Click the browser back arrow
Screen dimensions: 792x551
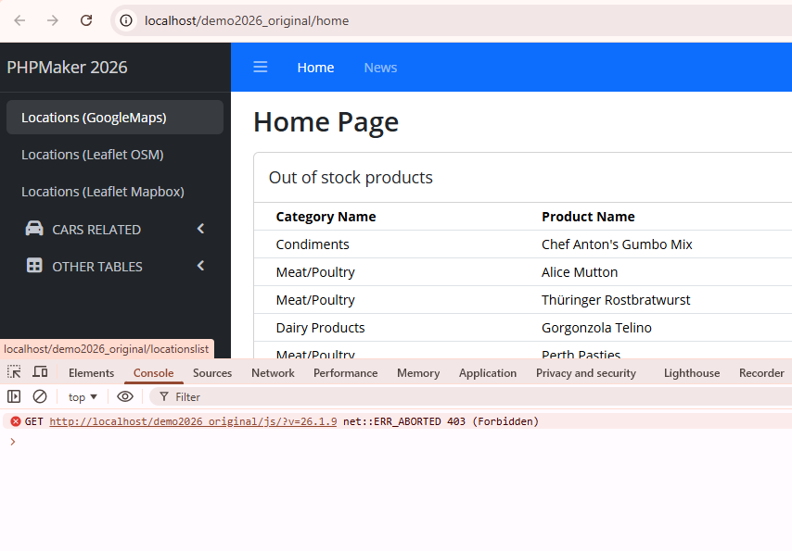click(19, 20)
